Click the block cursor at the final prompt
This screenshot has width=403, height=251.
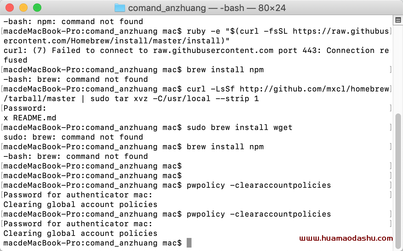coord(189,243)
